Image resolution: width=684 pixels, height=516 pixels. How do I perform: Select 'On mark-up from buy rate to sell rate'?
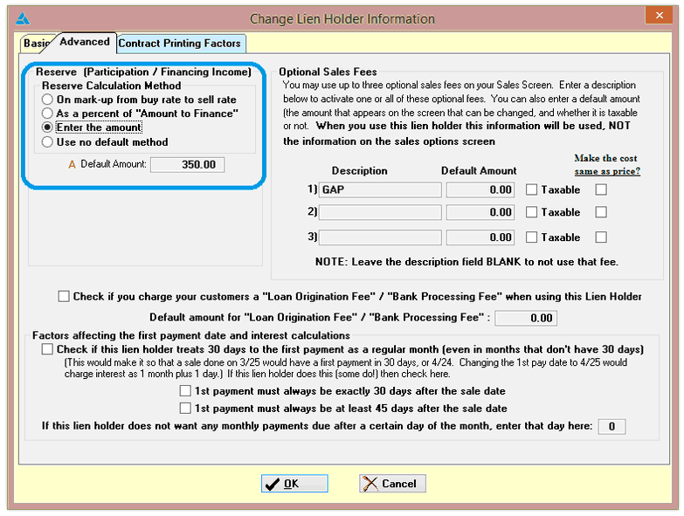pyautogui.click(x=139, y=100)
